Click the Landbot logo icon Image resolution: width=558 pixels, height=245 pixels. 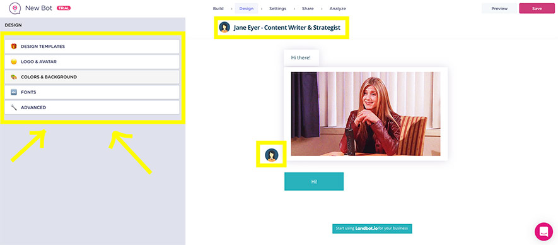point(15,8)
